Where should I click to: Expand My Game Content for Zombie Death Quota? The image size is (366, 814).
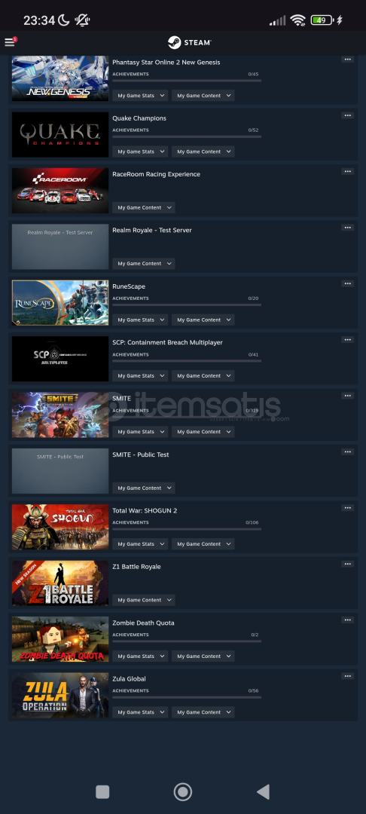click(x=203, y=656)
